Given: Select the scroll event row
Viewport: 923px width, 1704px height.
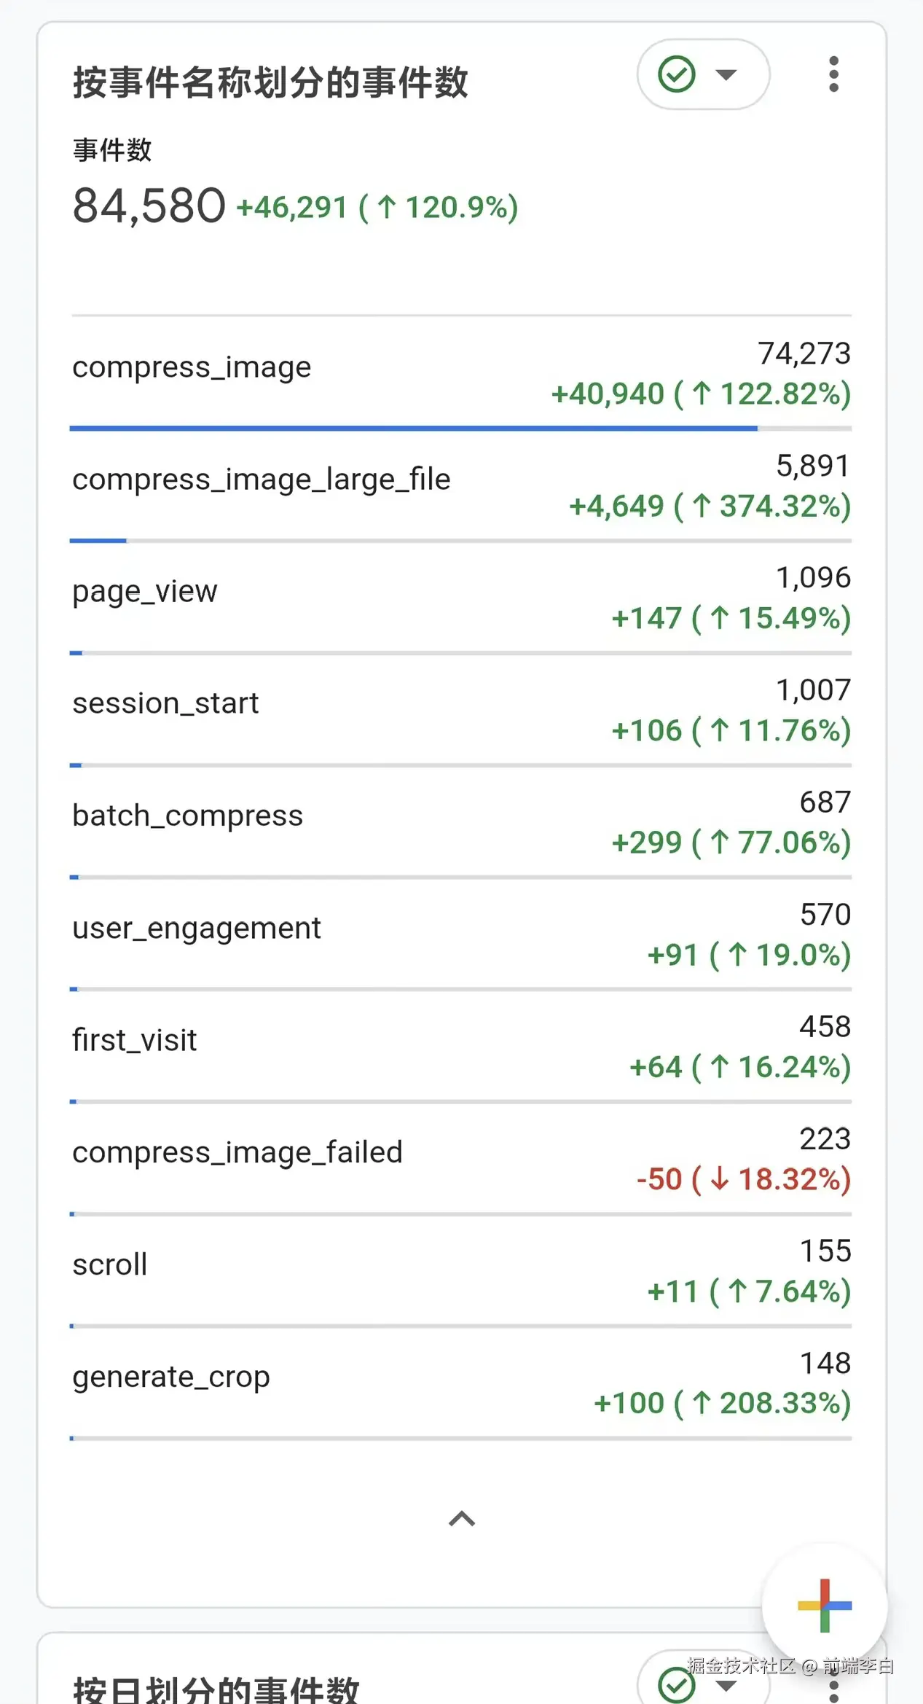Looking at the screenshot, I should pyautogui.click(x=110, y=1265).
